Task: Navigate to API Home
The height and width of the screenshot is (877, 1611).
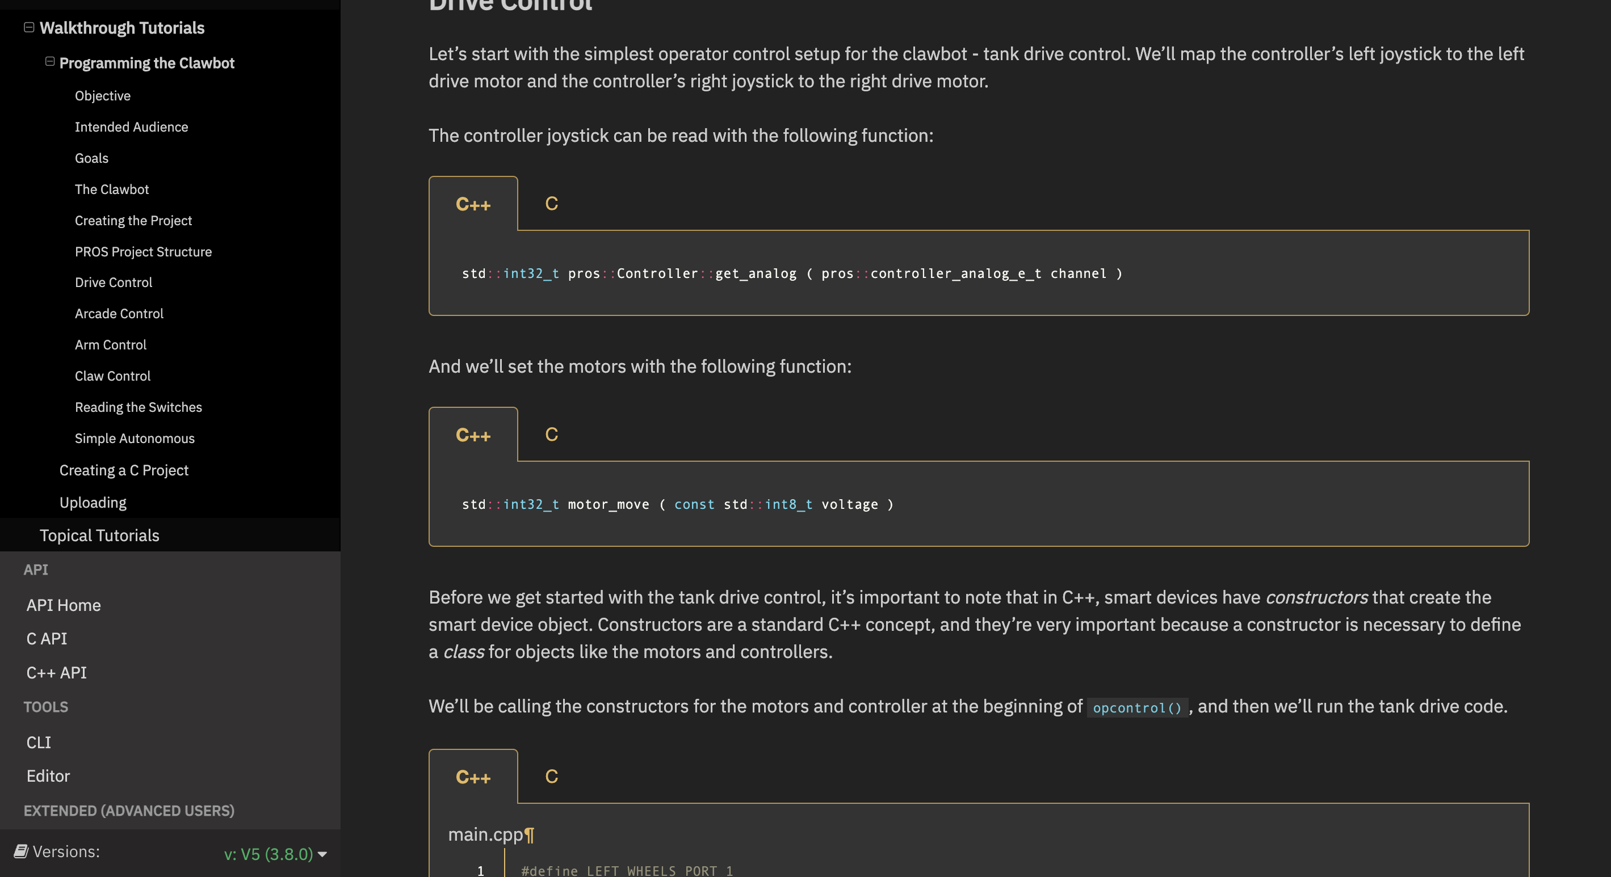Action: click(x=64, y=605)
